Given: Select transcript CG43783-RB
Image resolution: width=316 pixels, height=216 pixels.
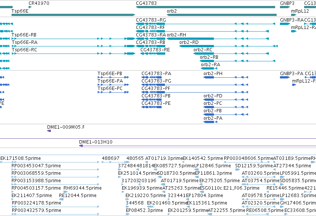Looking at the screenshot, I should pos(150,46).
